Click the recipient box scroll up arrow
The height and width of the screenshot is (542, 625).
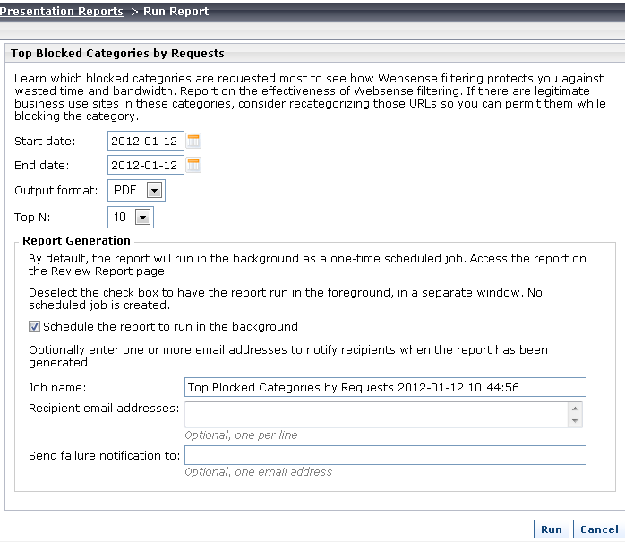point(575,409)
